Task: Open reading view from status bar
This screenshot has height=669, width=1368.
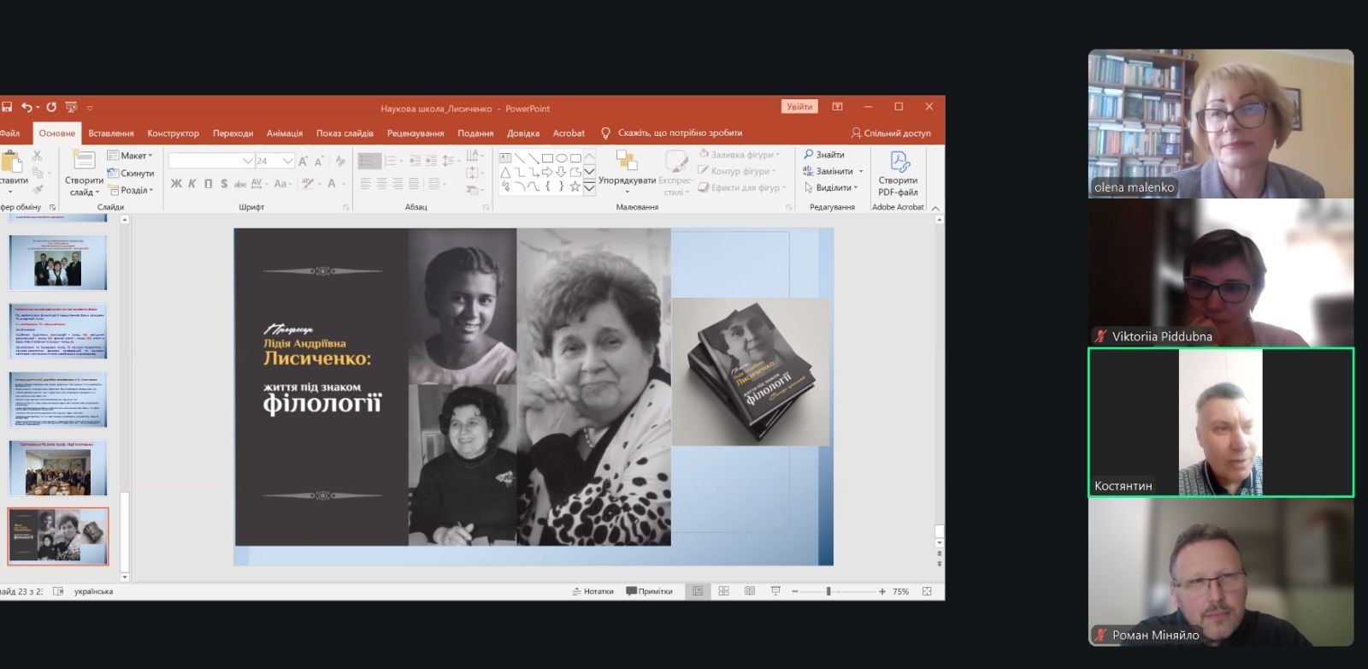Action: (x=750, y=591)
